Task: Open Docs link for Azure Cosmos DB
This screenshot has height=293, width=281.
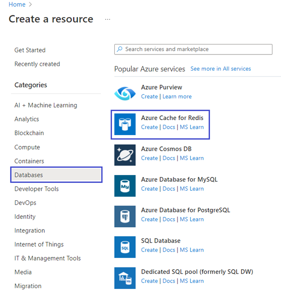Action: [169, 158]
